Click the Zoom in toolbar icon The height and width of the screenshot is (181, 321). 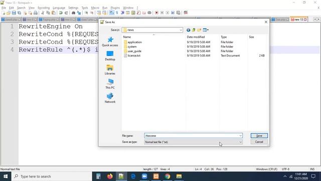point(86,13)
